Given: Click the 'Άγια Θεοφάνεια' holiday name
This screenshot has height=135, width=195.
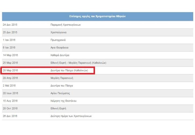Looking at the screenshot, I should [x=59, y=48].
